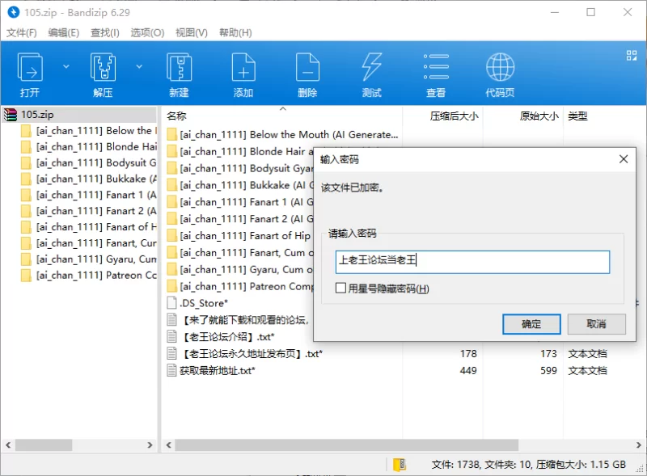Image resolution: width=647 pixels, height=476 pixels.
Task: Open the 编辑(E) menu
Action: [x=64, y=32]
